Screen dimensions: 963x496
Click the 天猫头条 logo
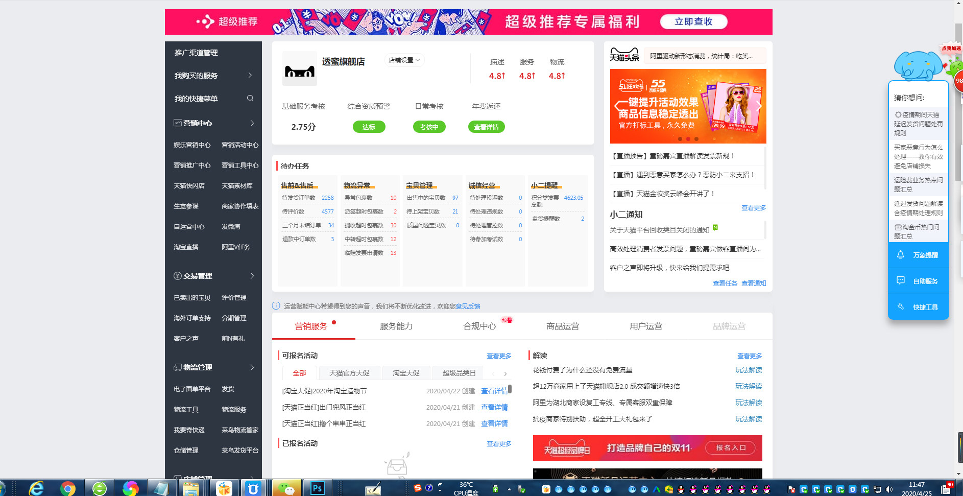coord(624,55)
